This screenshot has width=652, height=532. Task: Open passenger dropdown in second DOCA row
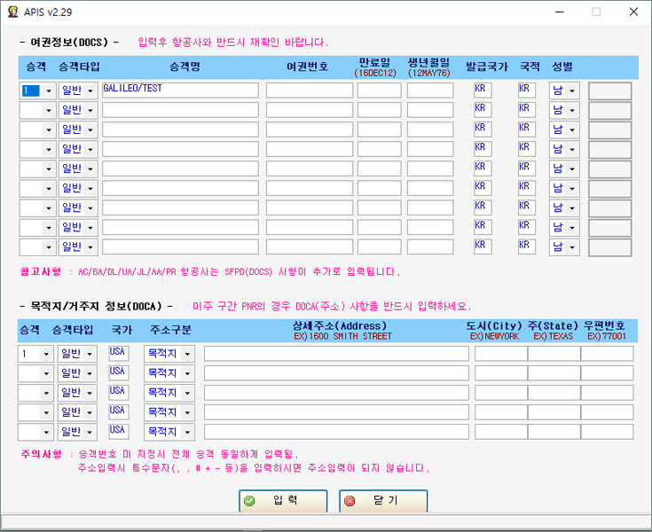[46, 373]
